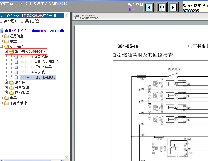Click the Macromedia FlashPaper logo
This screenshot has width=208, height=161.
[87, 17]
